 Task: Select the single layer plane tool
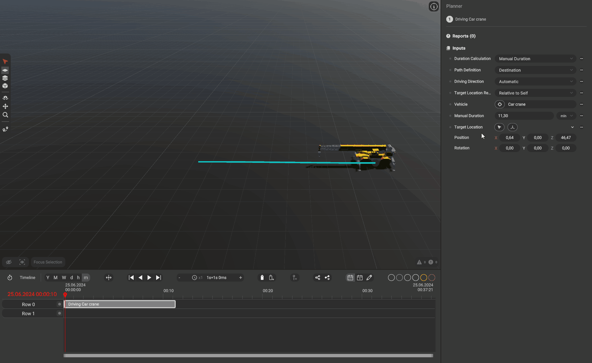(x=5, y=70)
